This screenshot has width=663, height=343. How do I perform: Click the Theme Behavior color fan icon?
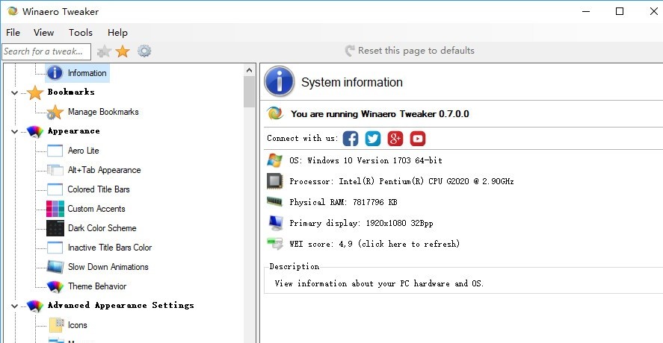tap(55, 286)
